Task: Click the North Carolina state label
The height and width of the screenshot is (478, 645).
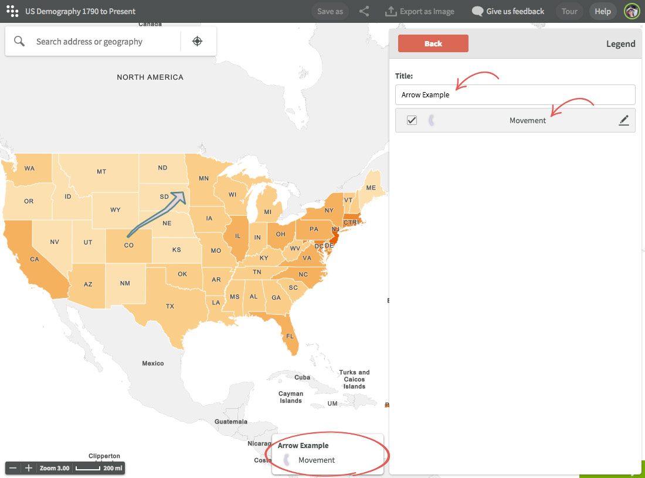Action: [303, 274]
